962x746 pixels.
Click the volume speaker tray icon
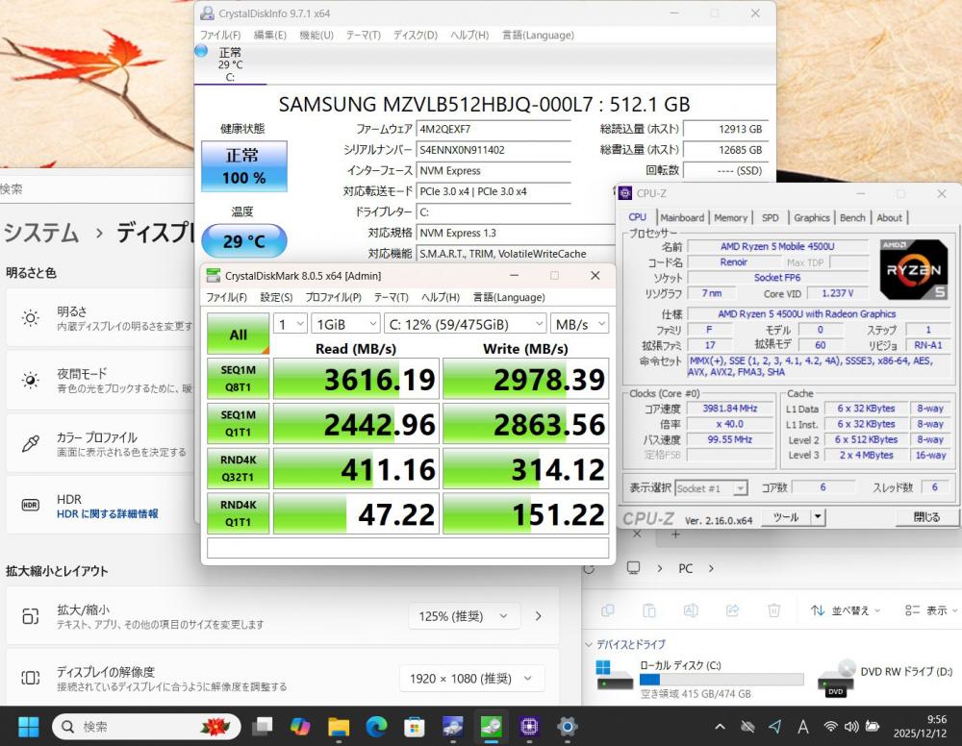click(x=851, y=727)
